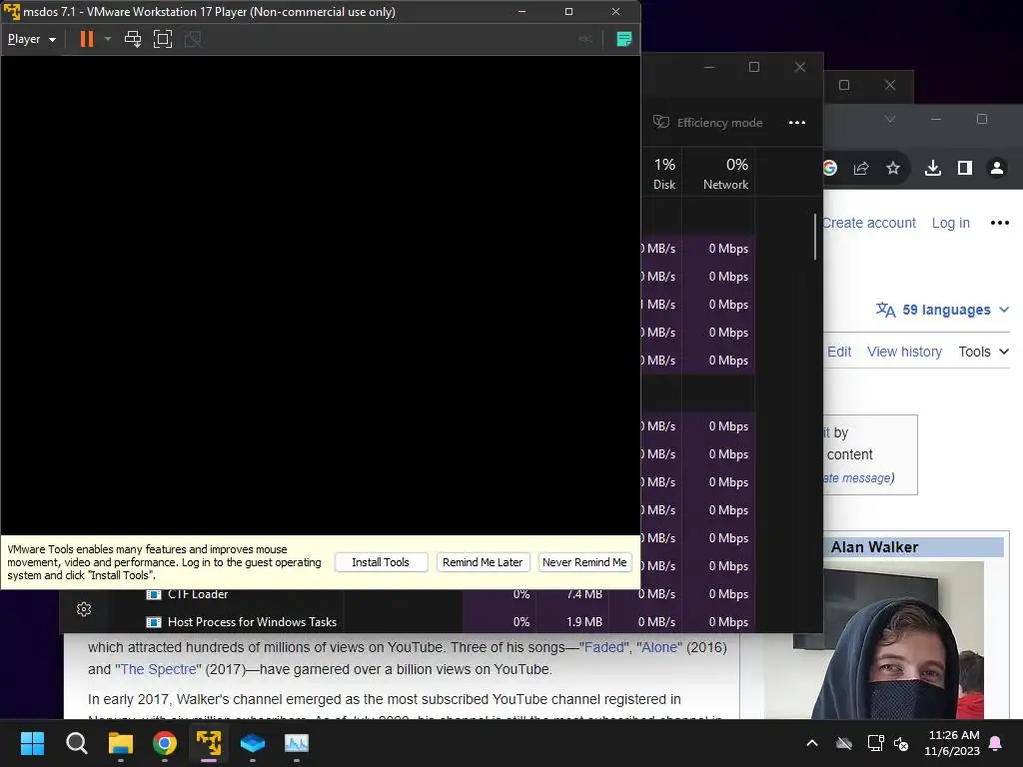Click Remind Me Later button
Image resolution: width=1023 pixels, height=767 pixels.
(x=483, y=562)
